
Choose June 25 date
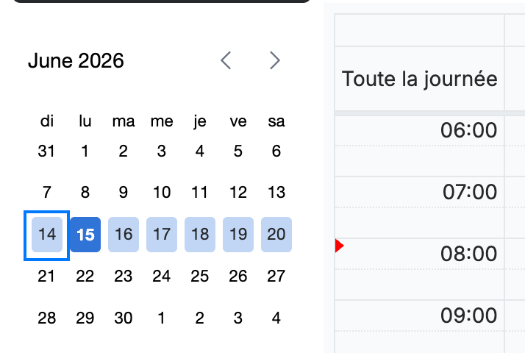[x=200, y=277]
